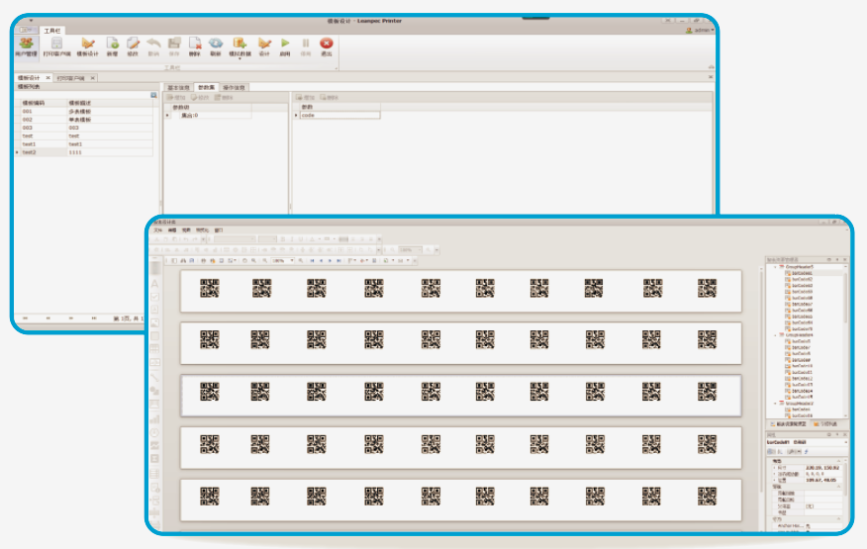Image resolution: width=867 pixels, height=549 pixels.
Task: Select template row 001 in template list
Action: [x=86, y=111]
